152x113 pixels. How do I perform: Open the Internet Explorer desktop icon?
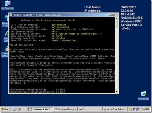coord(6,37)
